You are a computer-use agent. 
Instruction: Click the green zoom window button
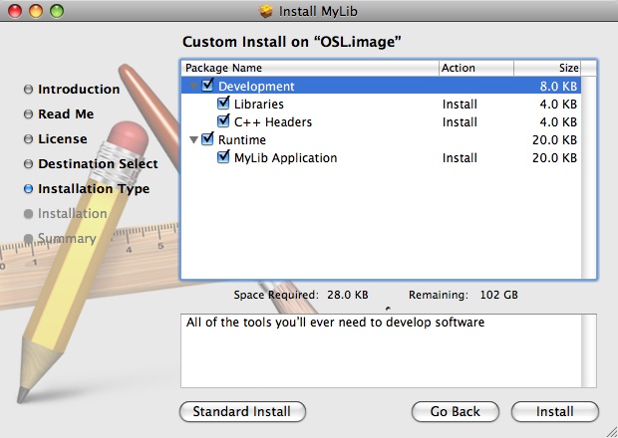pyautogui.click(x=56, y=12)
